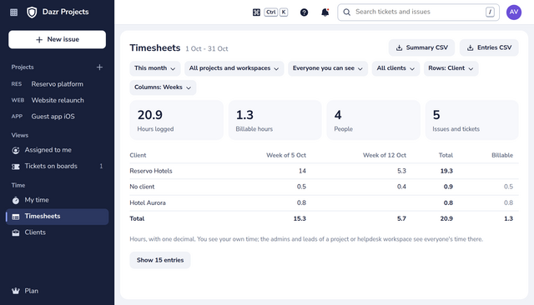This screenshot has width=534, height=305.
Task: Add a project with plus icon
Action: [99, 67]
